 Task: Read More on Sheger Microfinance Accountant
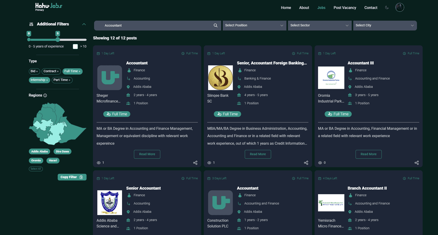coord(147,154)
